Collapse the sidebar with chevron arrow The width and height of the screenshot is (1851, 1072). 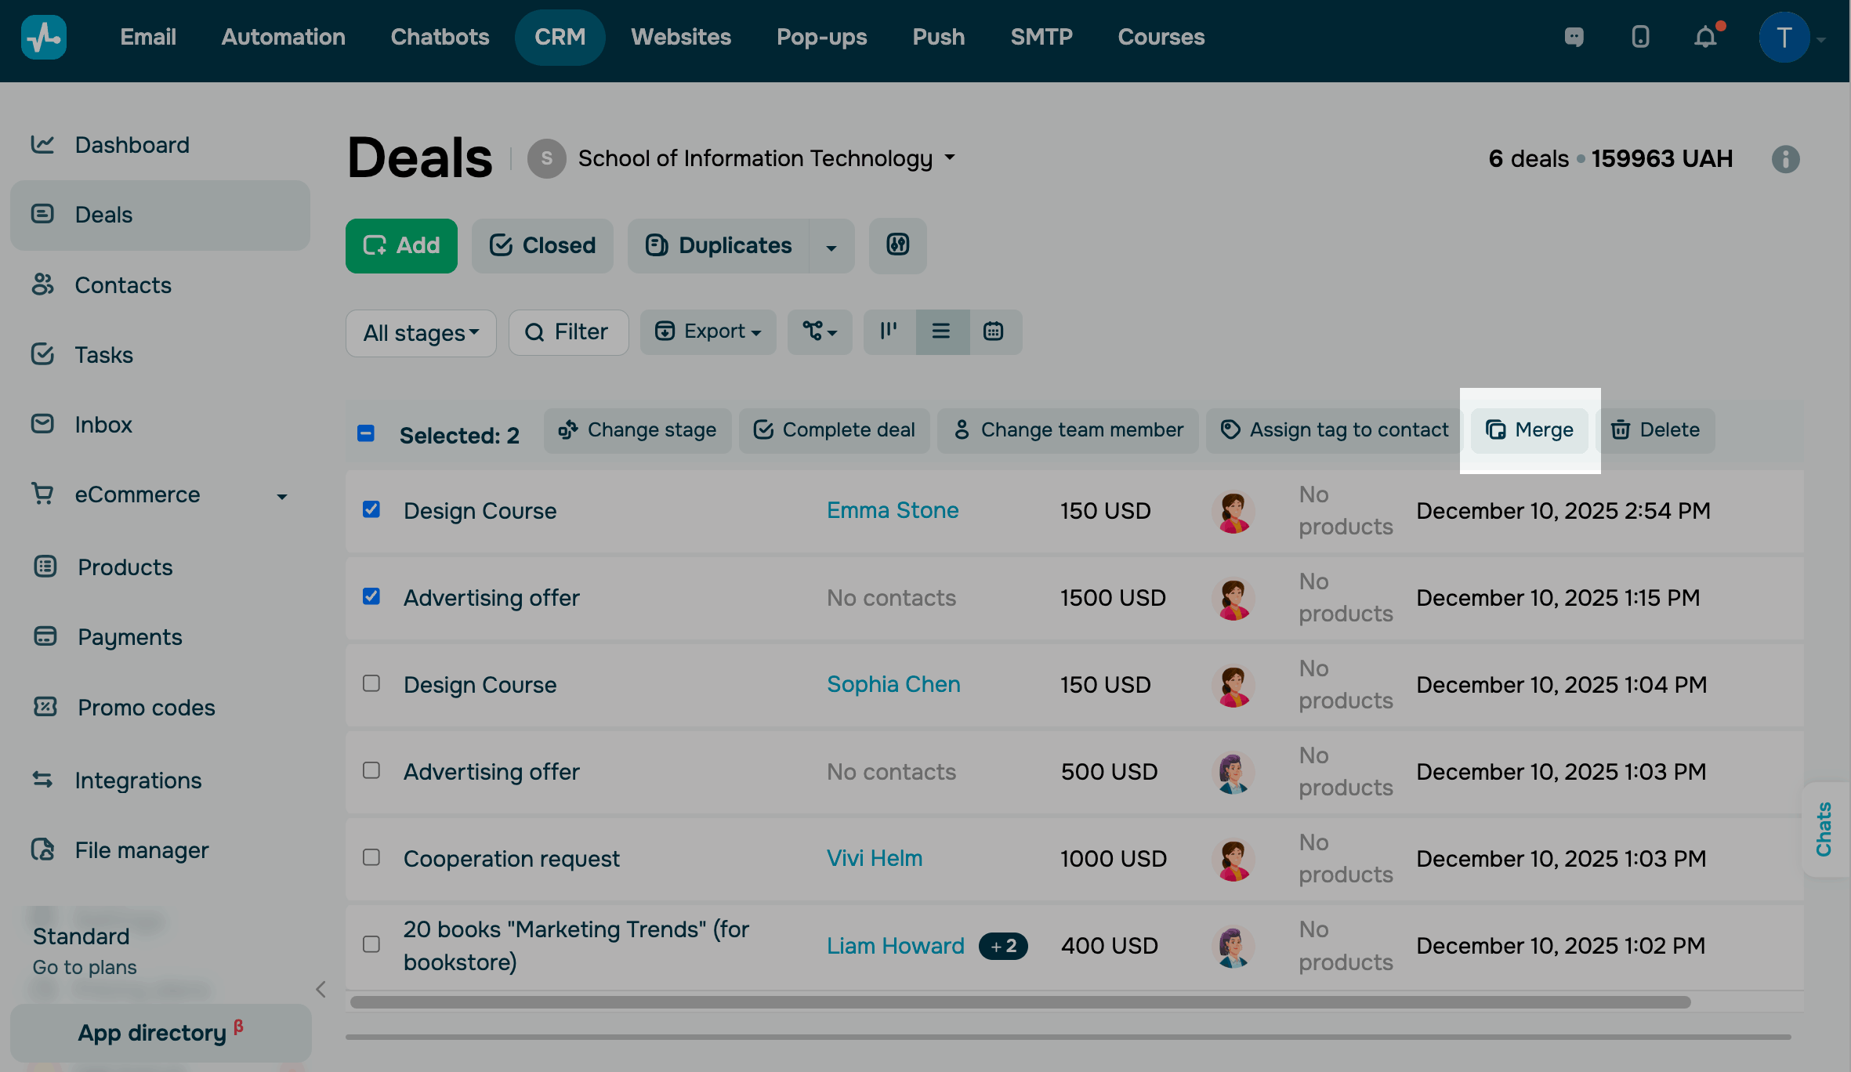coord(321,989)
